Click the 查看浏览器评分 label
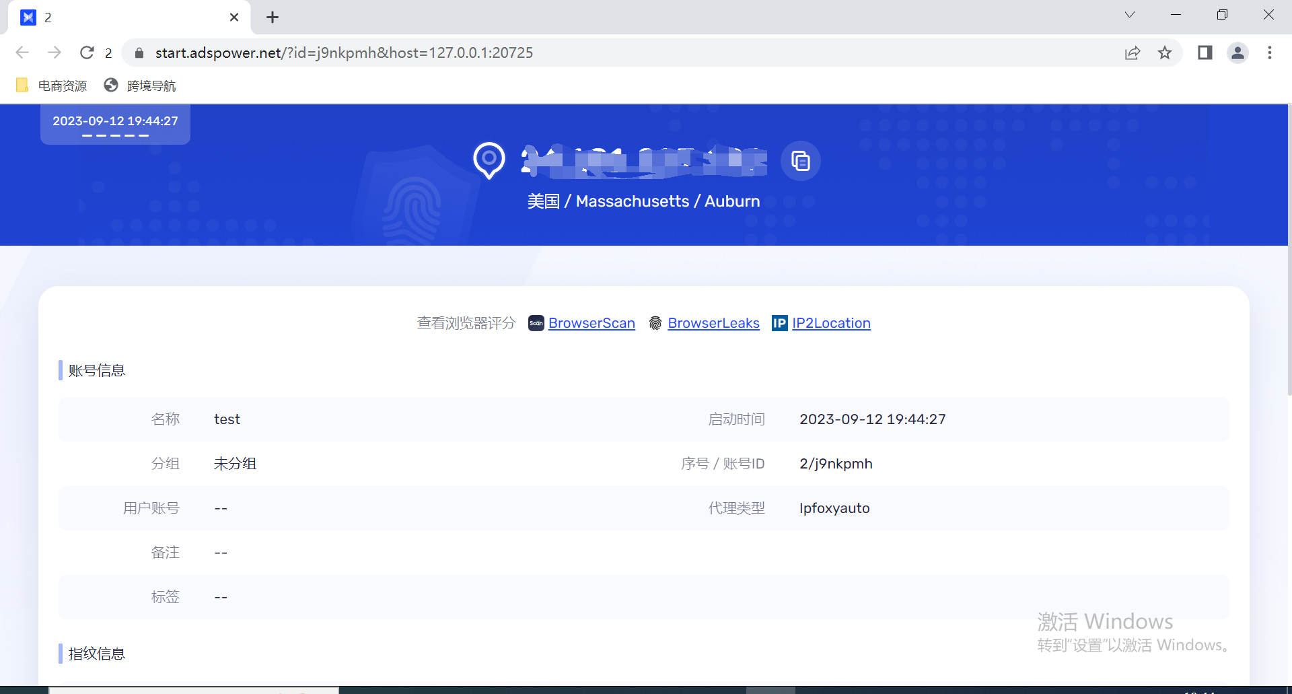This screenshot has height=694, width=1292. [x=466, y=323]
